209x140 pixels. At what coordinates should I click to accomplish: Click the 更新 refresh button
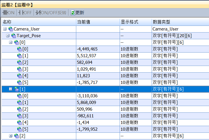77,12
